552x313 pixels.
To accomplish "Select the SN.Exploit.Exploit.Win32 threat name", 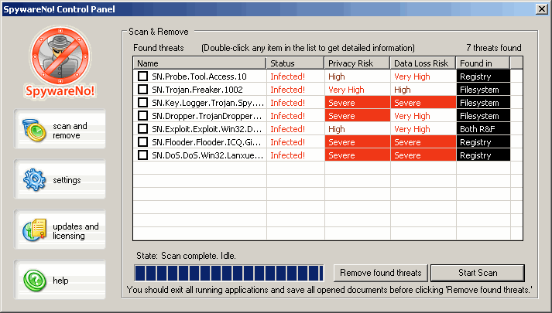I will click(207, 129).
